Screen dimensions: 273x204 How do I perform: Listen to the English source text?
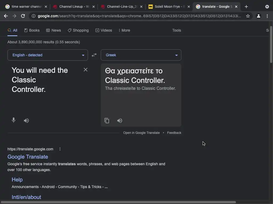point(26,121)
